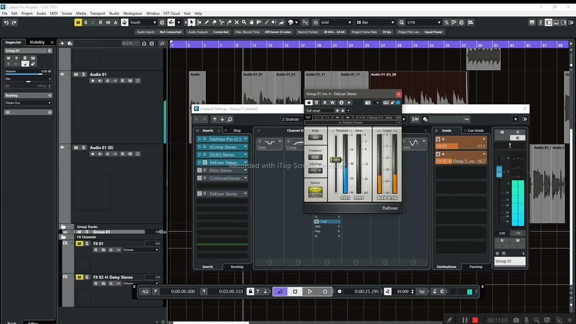This screenshot has height=324, width=576.
Task: Click the Save button in plugin toolbar
Action: click(389, 117)
